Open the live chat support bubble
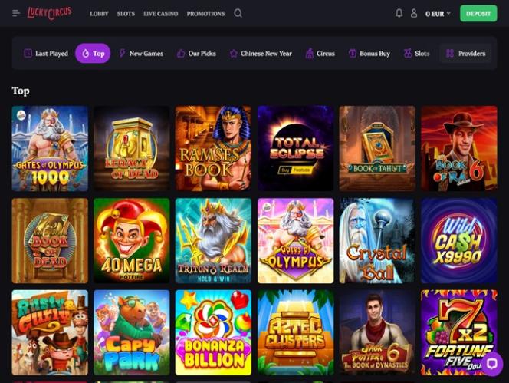 click(x=492, y=364)
